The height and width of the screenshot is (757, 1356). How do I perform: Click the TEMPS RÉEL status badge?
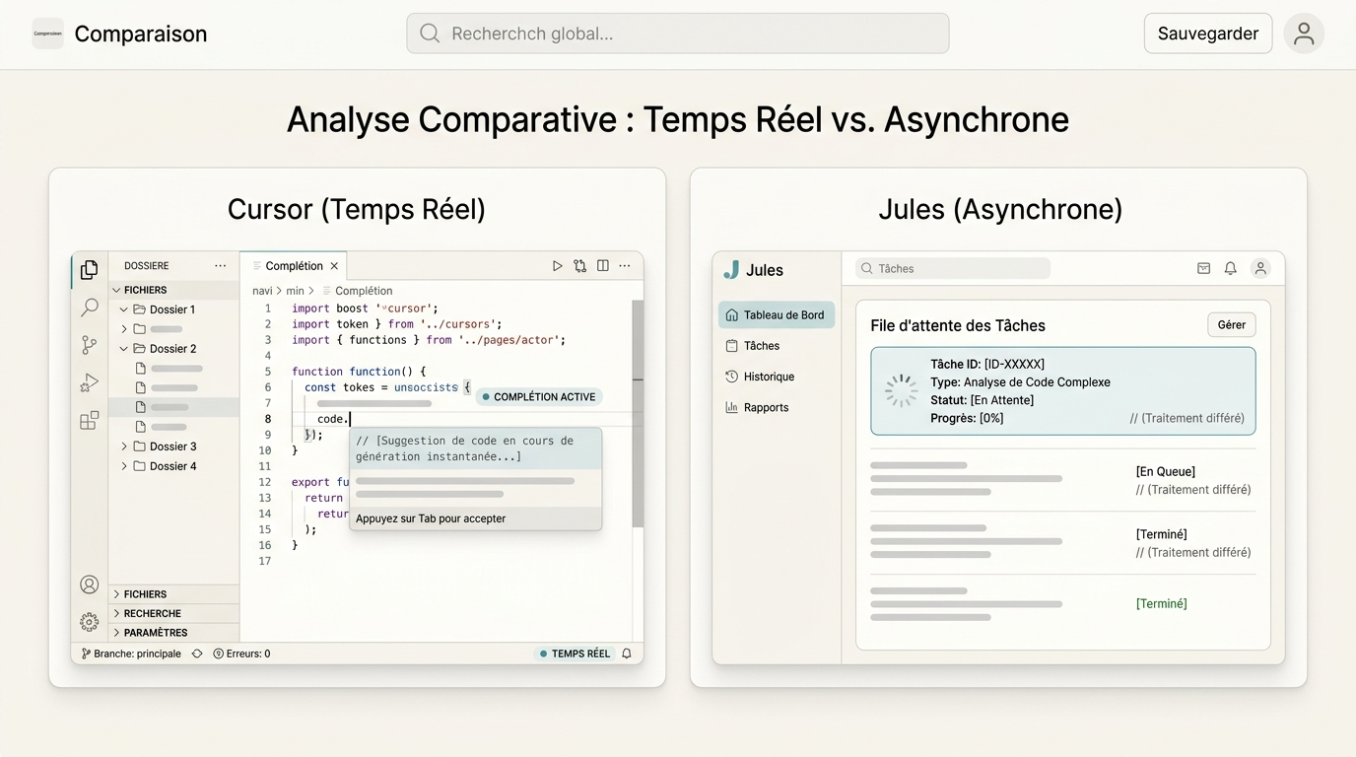(575, 654)
